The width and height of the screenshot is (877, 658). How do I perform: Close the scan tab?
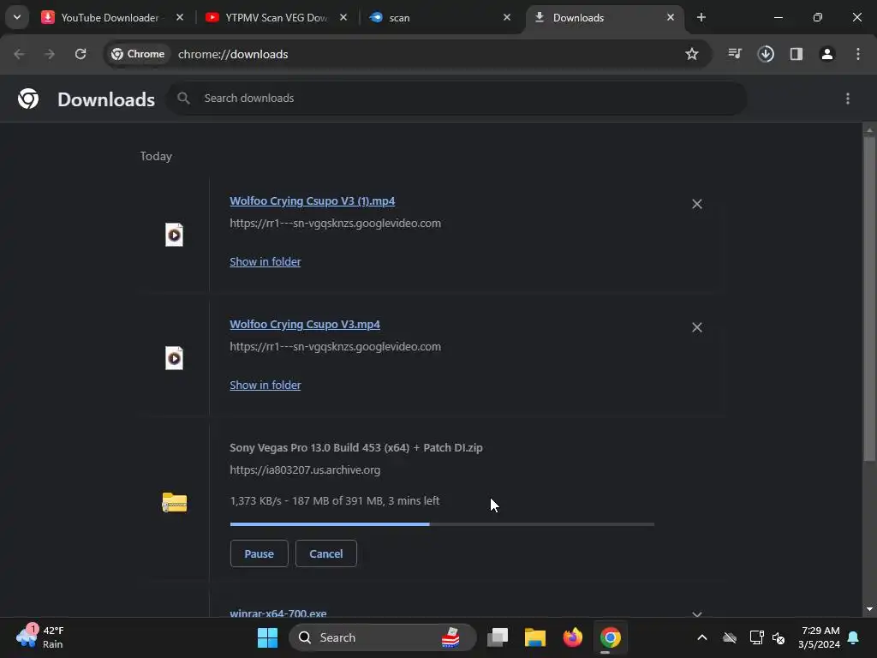coord(507,17)
